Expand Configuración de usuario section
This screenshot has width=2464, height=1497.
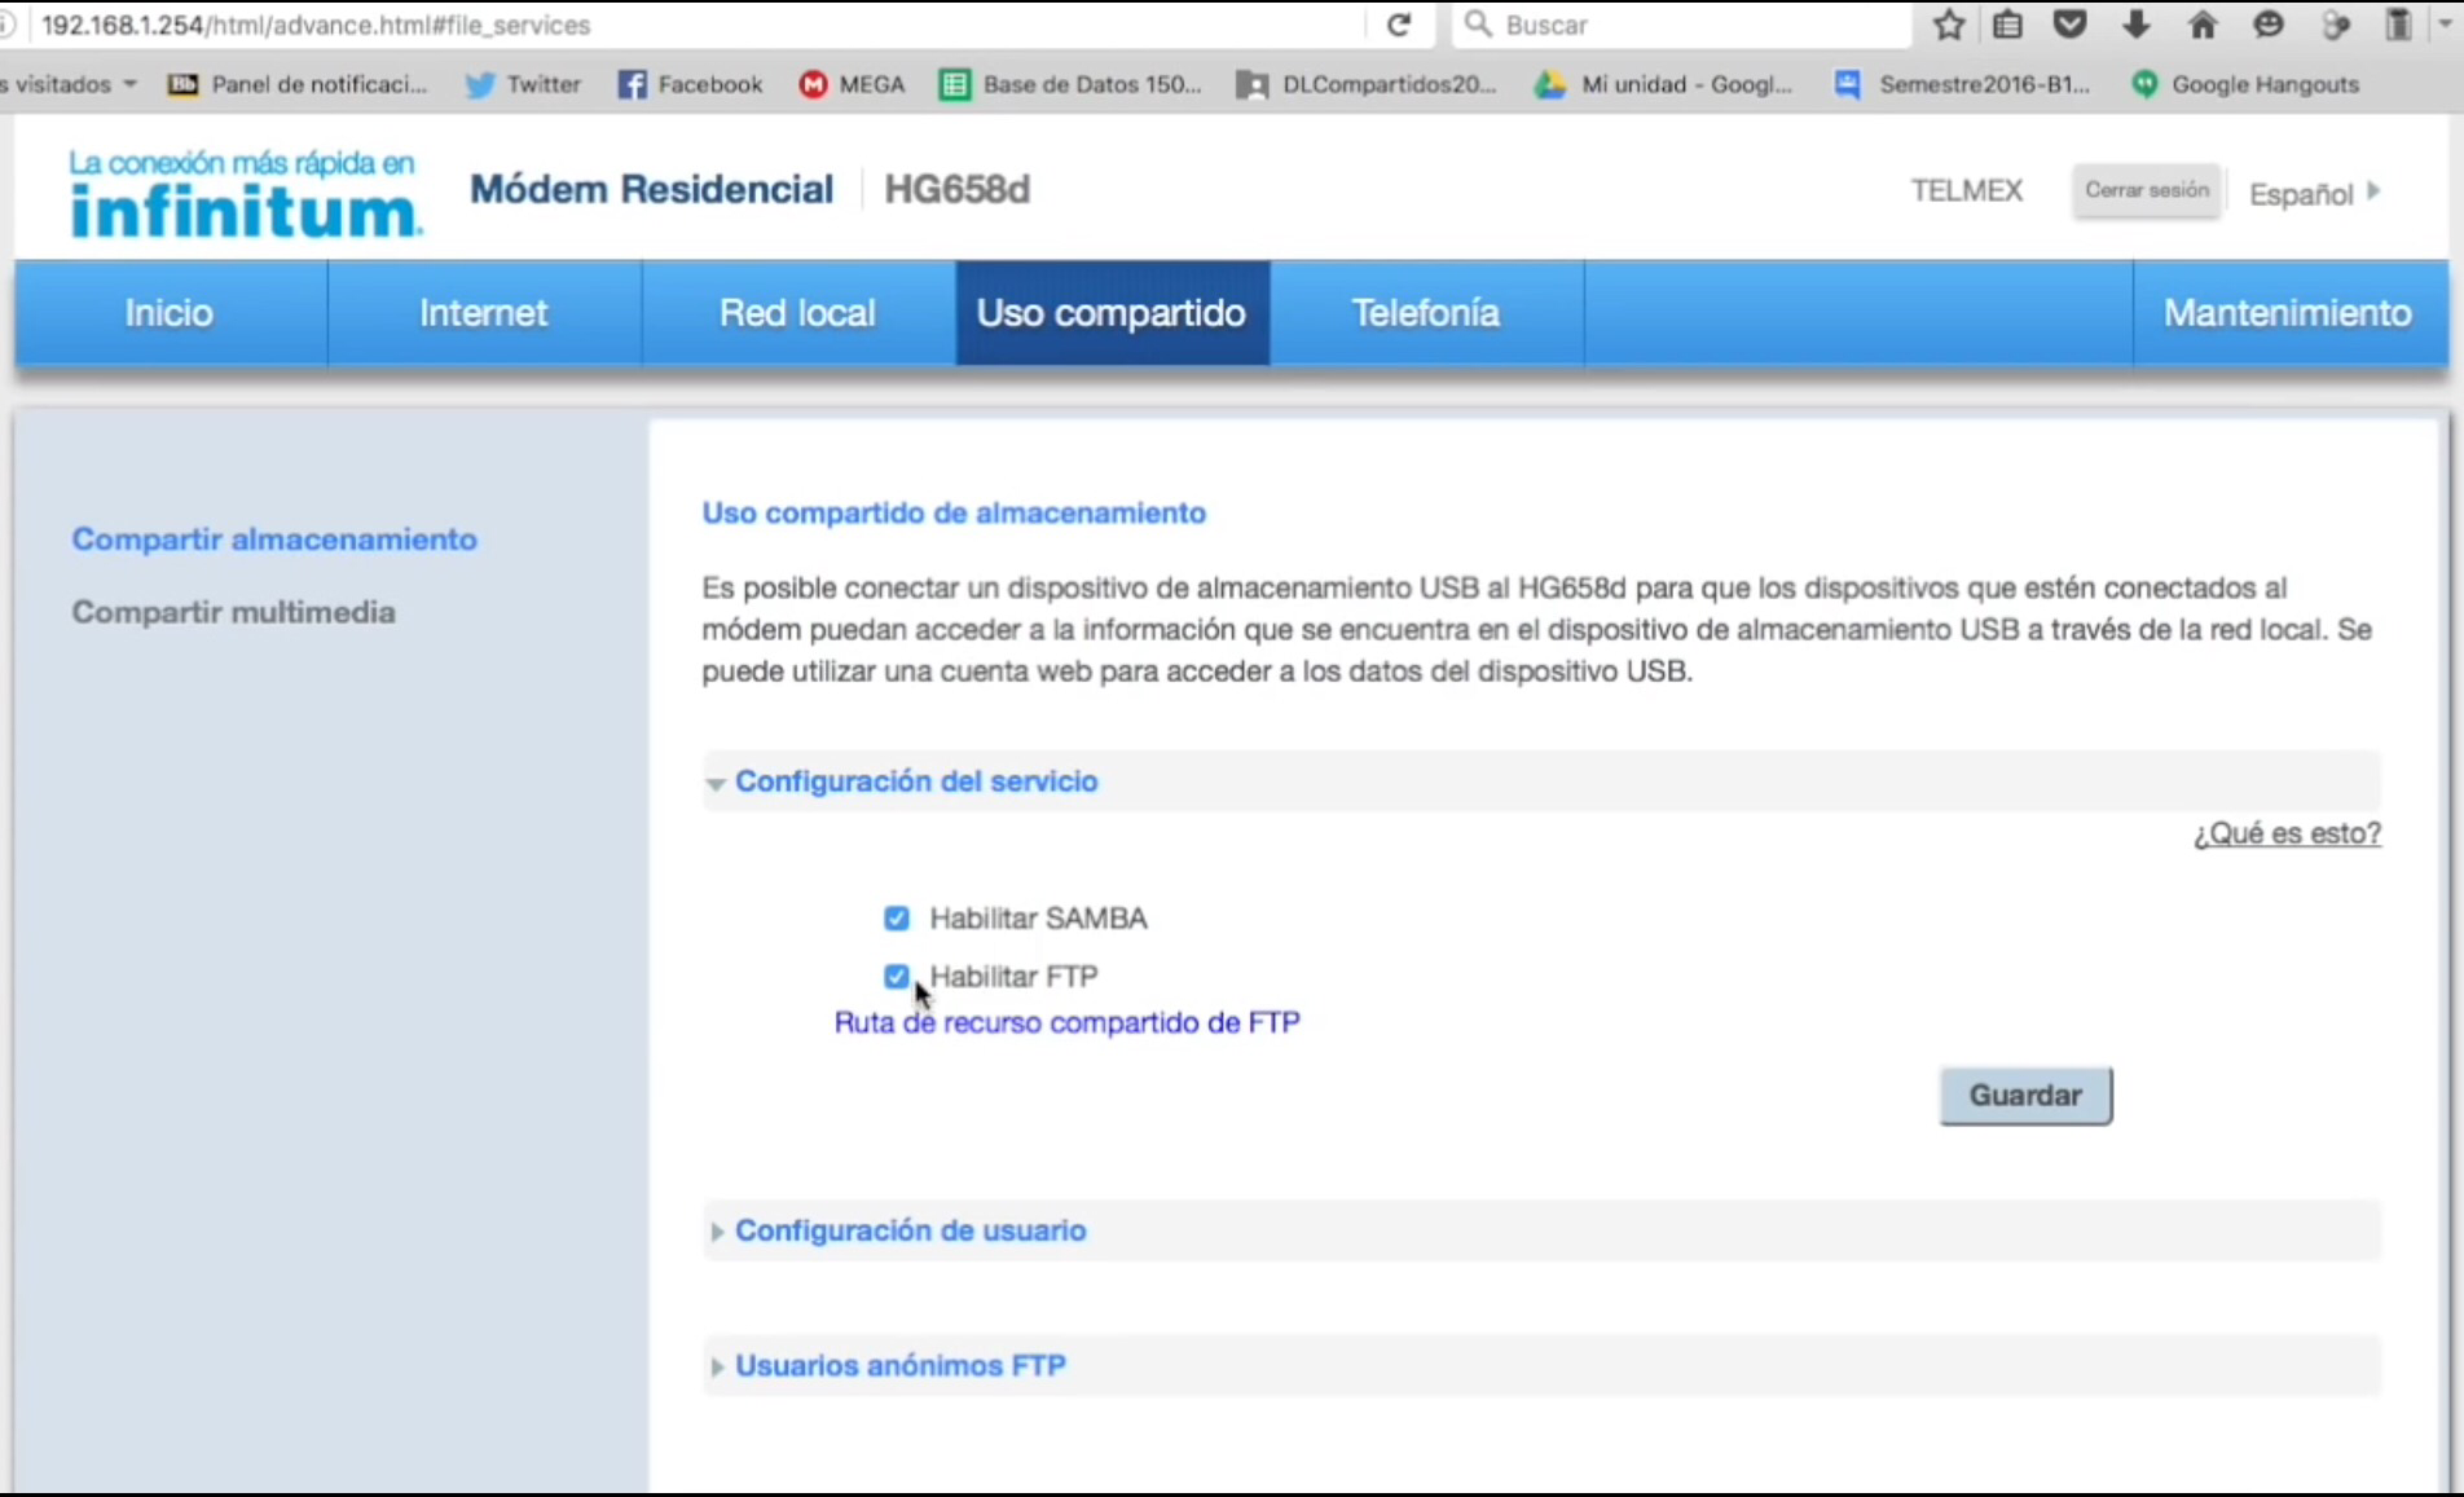click(x=909, y=1230)
